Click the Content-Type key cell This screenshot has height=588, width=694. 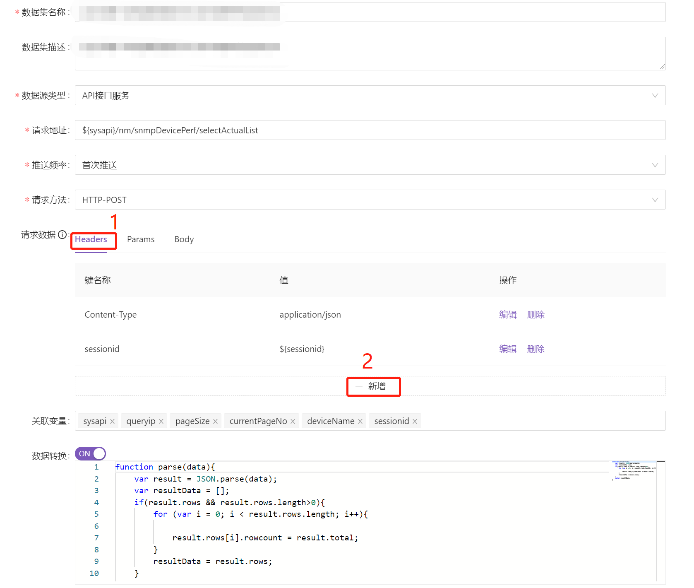(110, 315)
